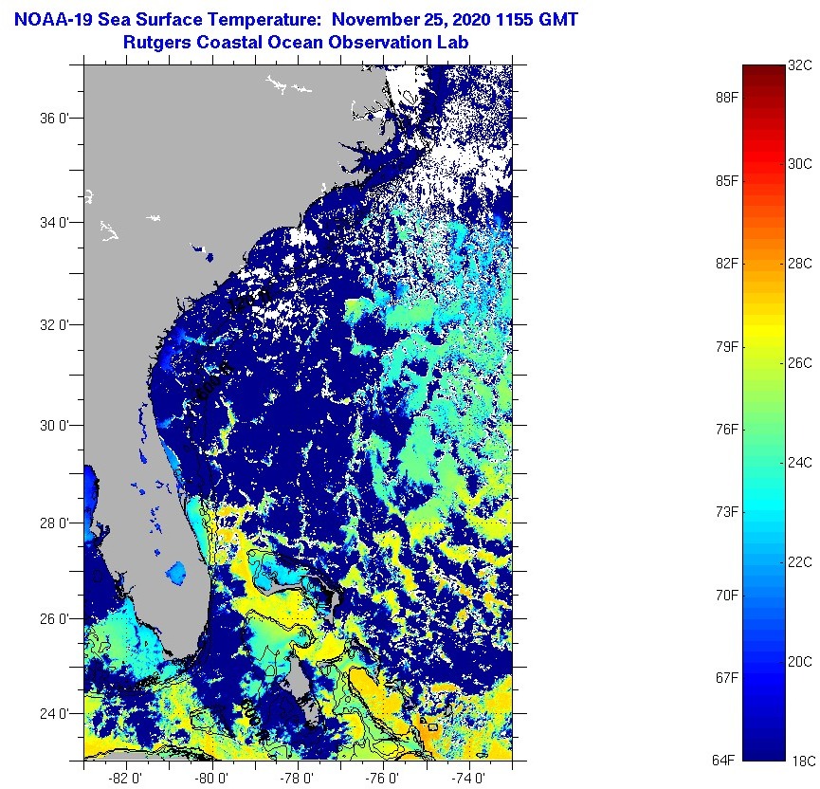Click the 85F colorbar label
The image size is (820, 789).
click(727, 181)
